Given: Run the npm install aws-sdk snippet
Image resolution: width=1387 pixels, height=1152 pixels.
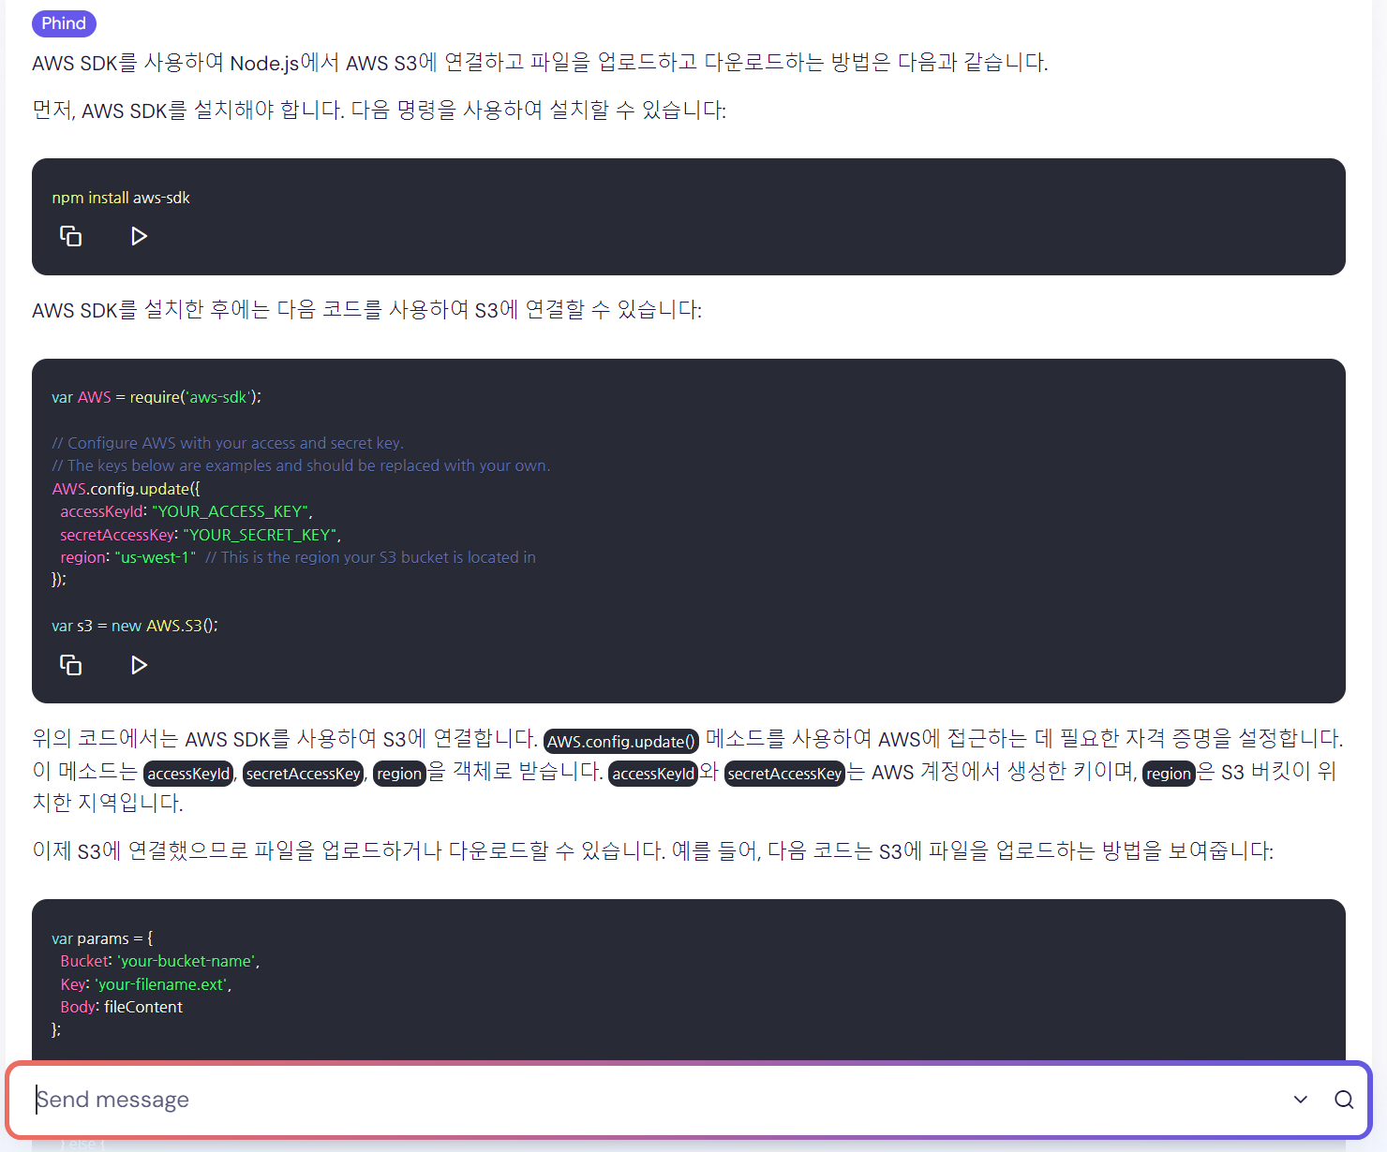Looking at the screenshot, I should 139,236.
